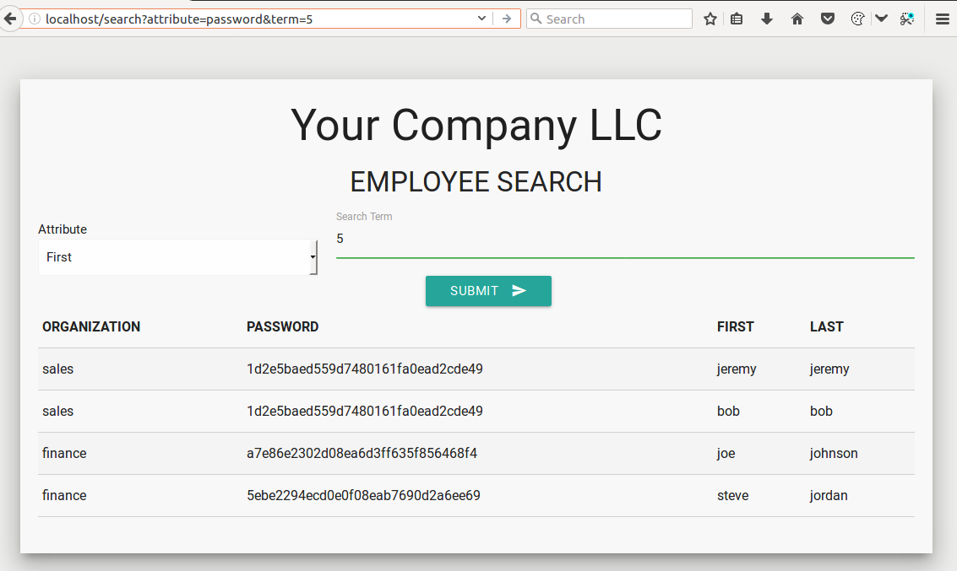Click the FIRST column header
Image resolution: width=957 pixels, height=571 pixels.
[x=736, y=326]
